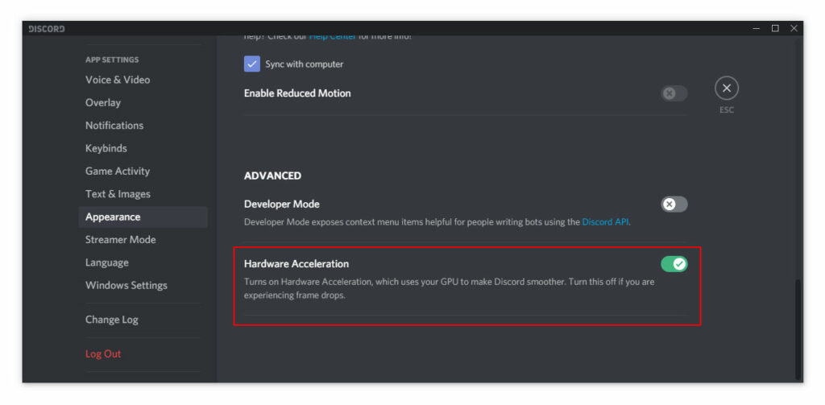
Task: Open Game Activity settings
Action: point(143,171)
